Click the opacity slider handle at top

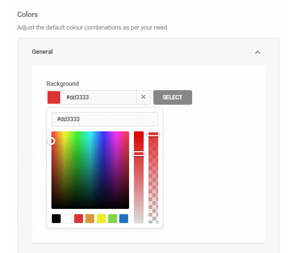153,134
